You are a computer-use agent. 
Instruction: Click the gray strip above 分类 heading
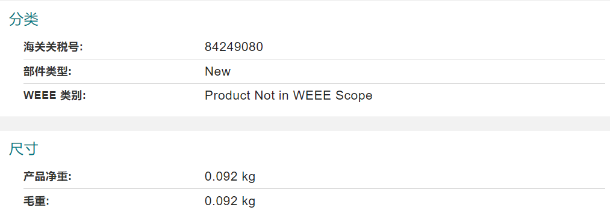(305, 1)
